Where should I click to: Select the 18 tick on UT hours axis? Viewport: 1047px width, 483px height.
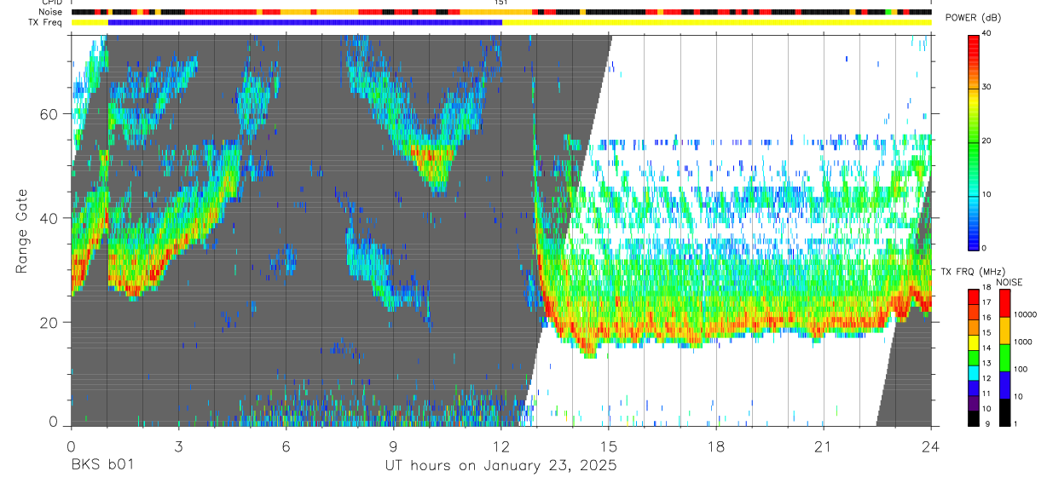tap(715, 446)
